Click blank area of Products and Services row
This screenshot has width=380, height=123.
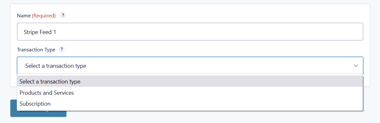tap(218, 92)
